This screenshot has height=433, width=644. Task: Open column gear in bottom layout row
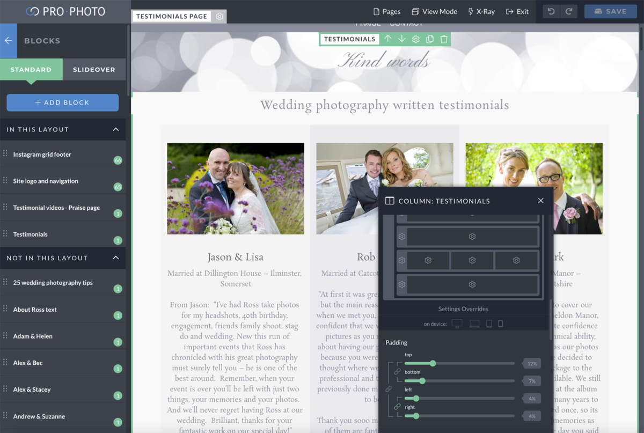(x=472, y=284)
